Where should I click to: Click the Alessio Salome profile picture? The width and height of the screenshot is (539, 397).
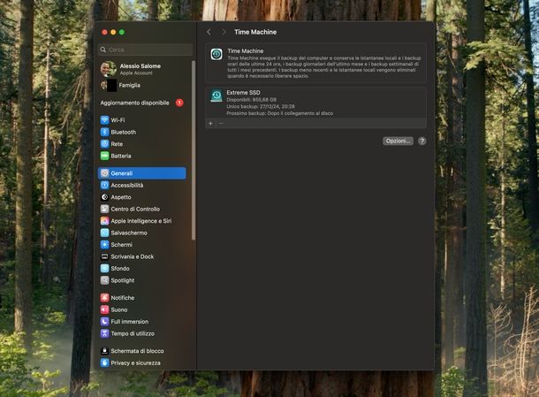(x=109, y=69)
